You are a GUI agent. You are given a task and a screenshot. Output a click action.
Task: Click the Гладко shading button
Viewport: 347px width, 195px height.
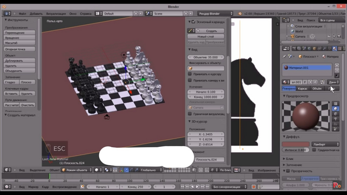[x=11, y=82]
